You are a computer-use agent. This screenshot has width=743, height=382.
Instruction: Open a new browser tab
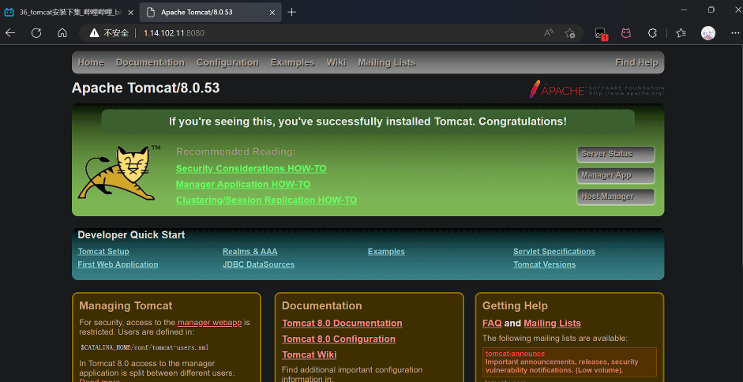pyautogui.click(x=292, y=12)
